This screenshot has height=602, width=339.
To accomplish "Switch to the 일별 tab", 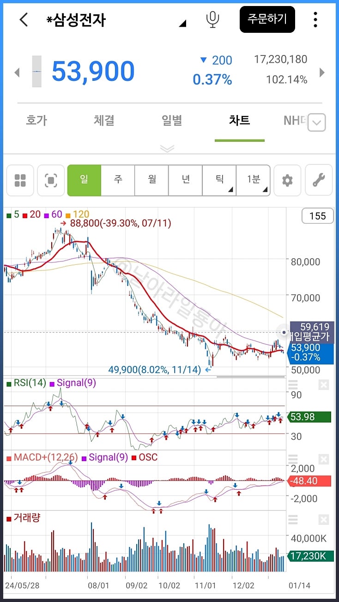I will tap(172, 121).
